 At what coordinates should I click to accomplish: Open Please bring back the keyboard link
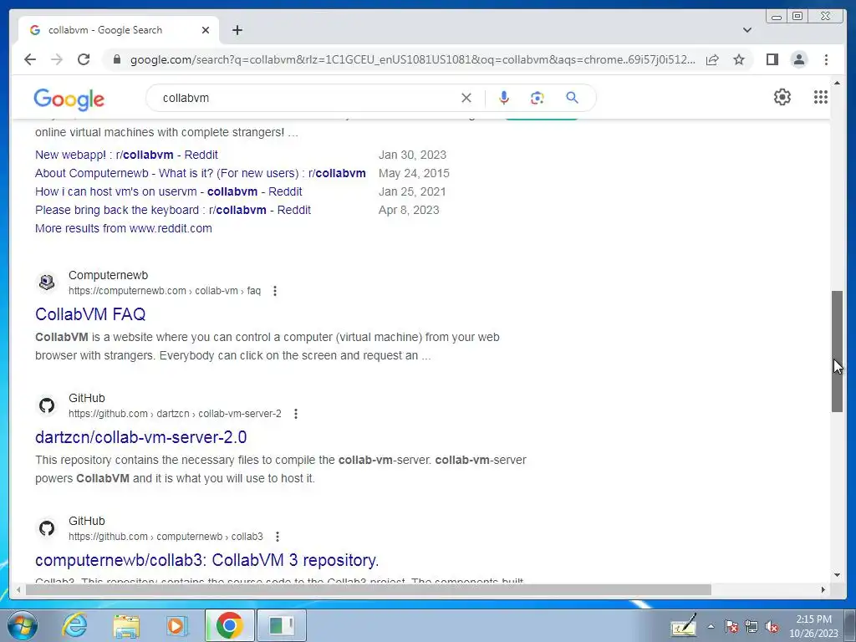point(173,210)
